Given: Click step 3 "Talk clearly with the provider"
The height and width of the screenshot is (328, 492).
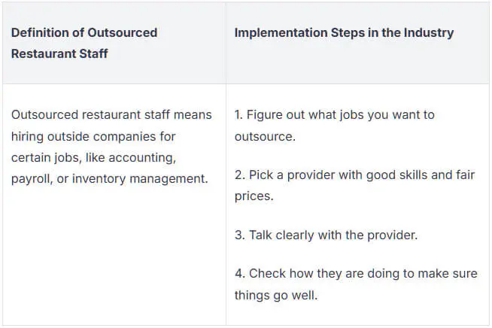Looking at the screenshot, I should pyautogui.click(x=326, y=235).
